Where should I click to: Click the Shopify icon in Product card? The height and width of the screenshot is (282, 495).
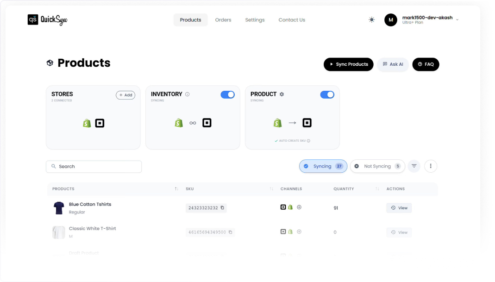click(277, 123)
